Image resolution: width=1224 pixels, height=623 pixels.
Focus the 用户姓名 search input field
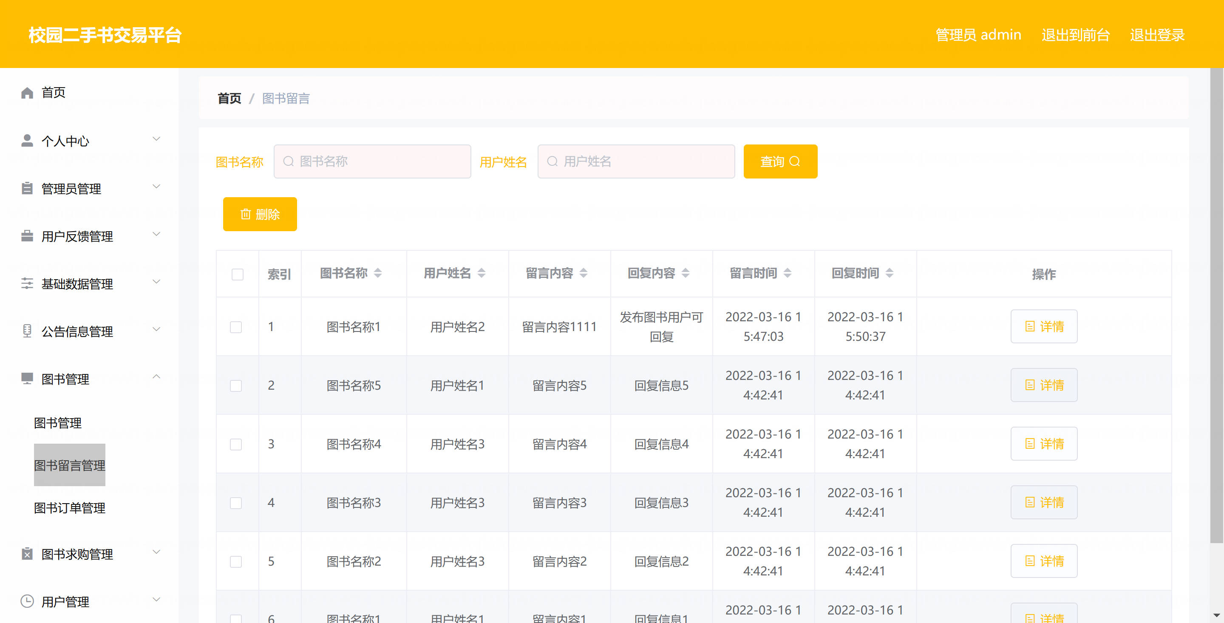click(x=636, y=161)
